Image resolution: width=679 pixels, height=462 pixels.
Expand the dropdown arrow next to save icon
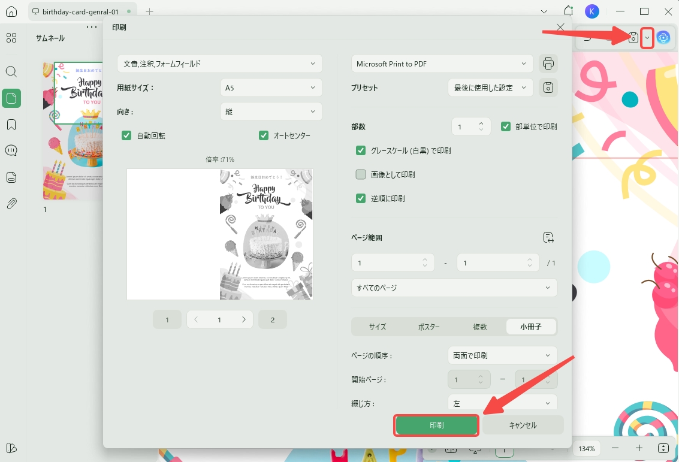coord(647,38)
